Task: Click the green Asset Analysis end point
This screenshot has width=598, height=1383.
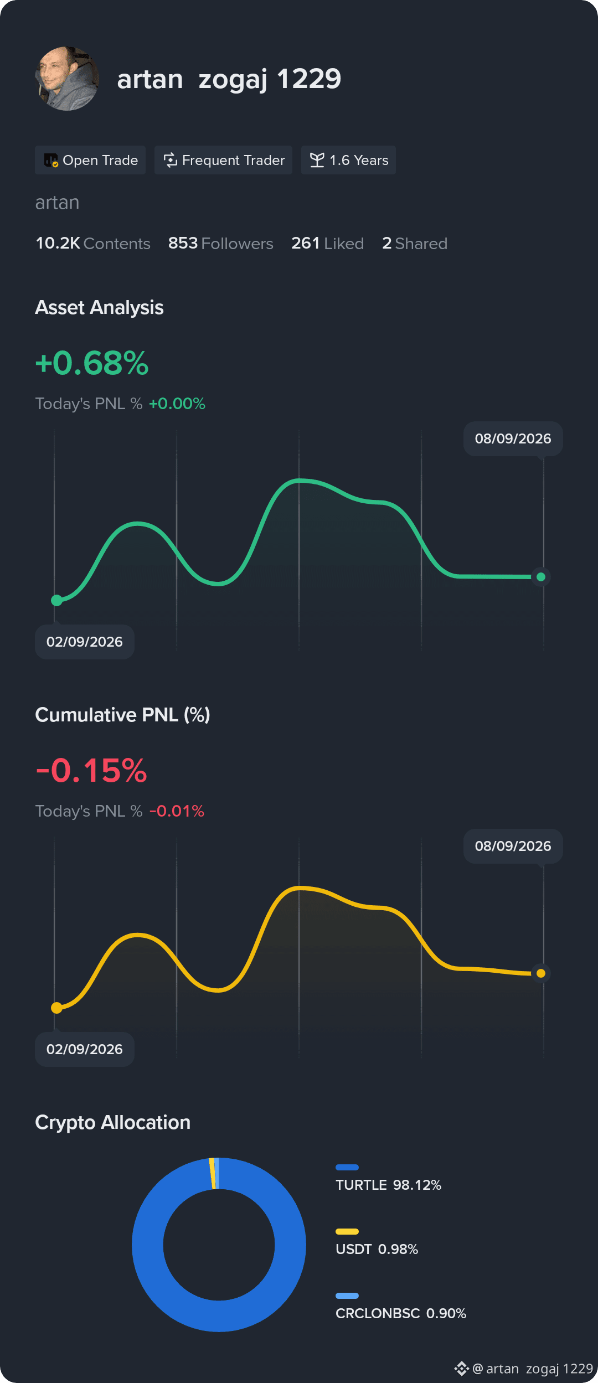Action: [x=541, y=577]
